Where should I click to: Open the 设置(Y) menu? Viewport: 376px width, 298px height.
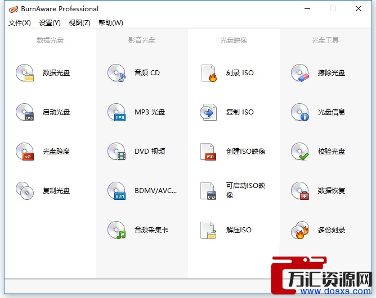point(50,23)
